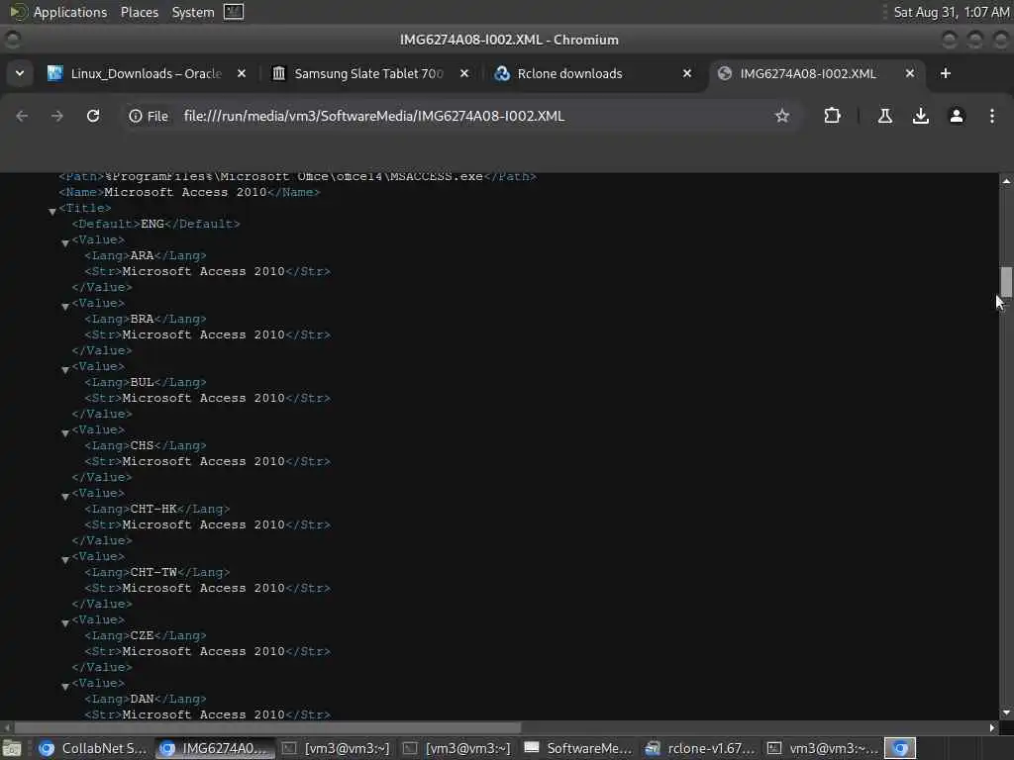Open the Places menu

[x=140, y=12]
